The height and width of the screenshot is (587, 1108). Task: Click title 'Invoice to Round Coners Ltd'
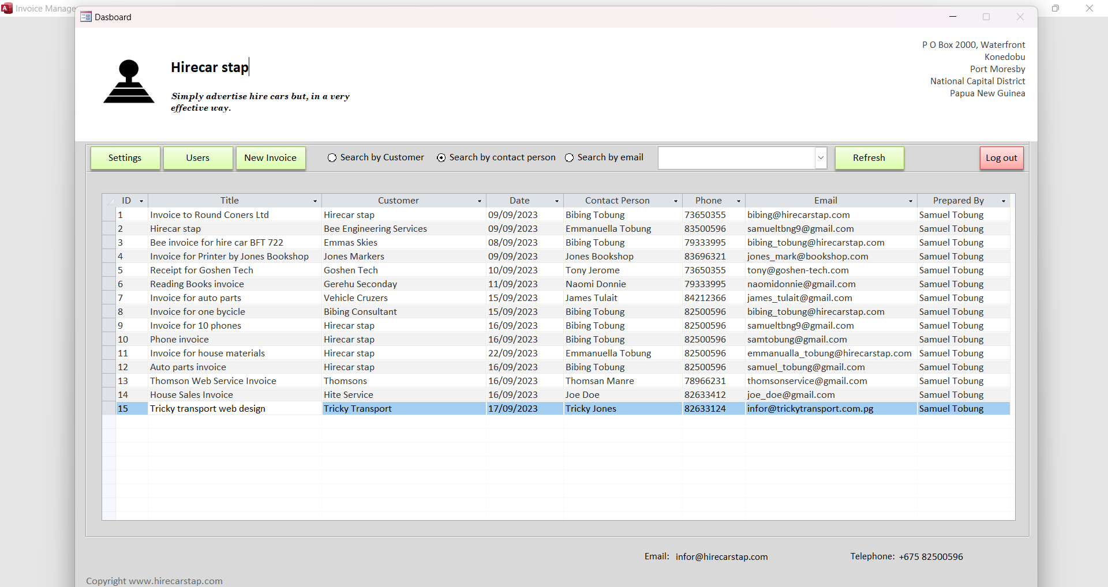[209, 215]
